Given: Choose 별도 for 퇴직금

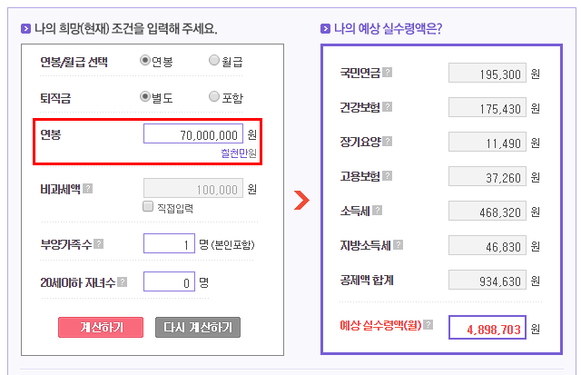Looking at the screenshot, I should coord(145,96).
